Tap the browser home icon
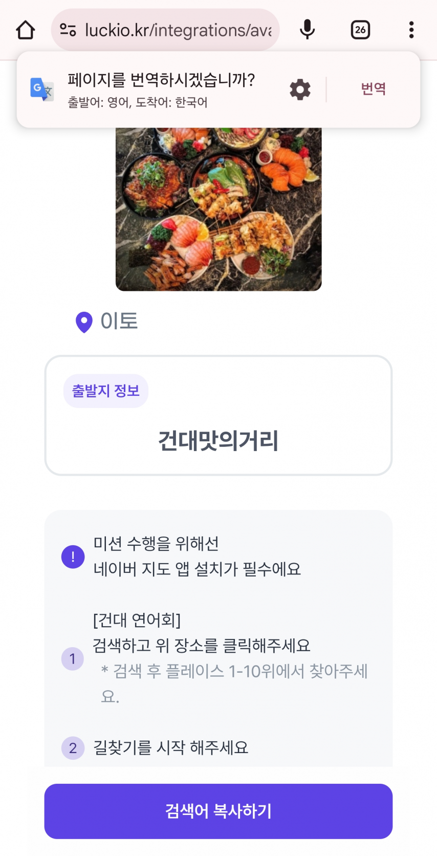Screen dimensions: 437x856 pos(25,30)
